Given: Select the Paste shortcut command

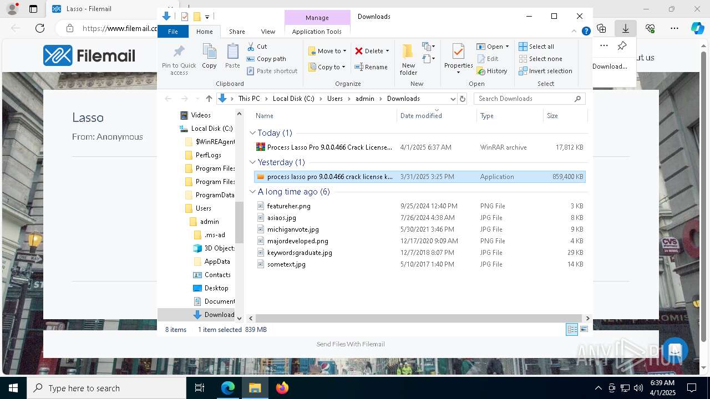Looking at the screenshot, I should click(x=272, y=71).
